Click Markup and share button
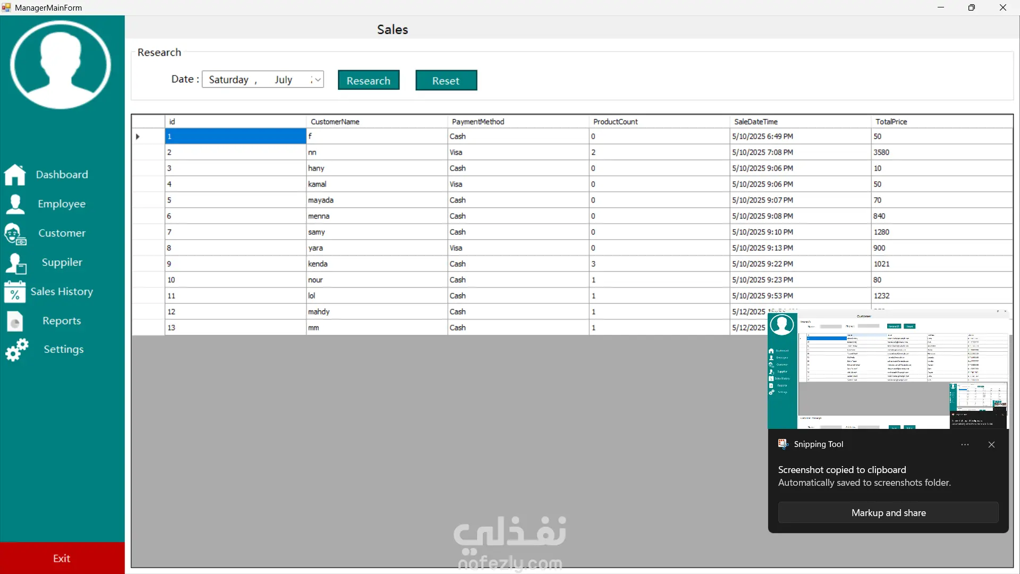1020x574 pixels. click(888, 513)
